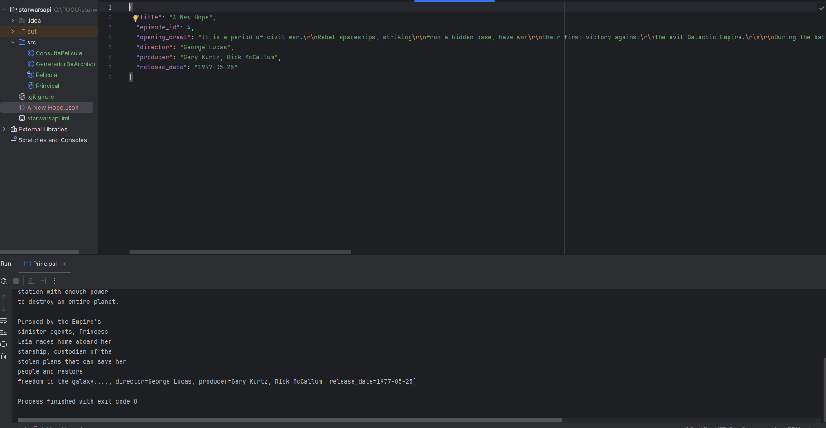This screenshot has height=428, width=826.
Task: Click "Process finished with exit code 0" text
Action: tap(77, 401)
